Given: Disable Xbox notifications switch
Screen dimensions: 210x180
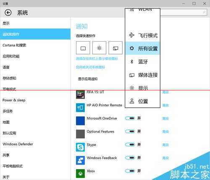Looking at the screenshot, I should (x=130, y=171).
